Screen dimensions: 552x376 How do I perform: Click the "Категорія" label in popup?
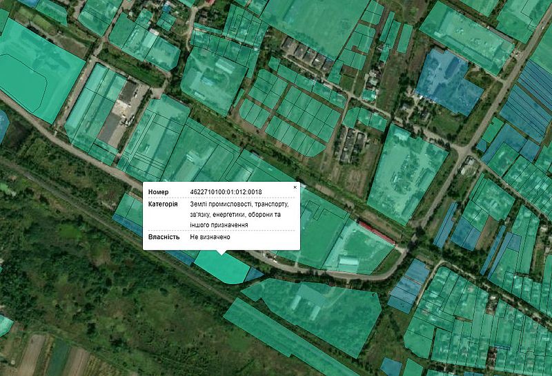pyautogui.click(x=163, y=204)
